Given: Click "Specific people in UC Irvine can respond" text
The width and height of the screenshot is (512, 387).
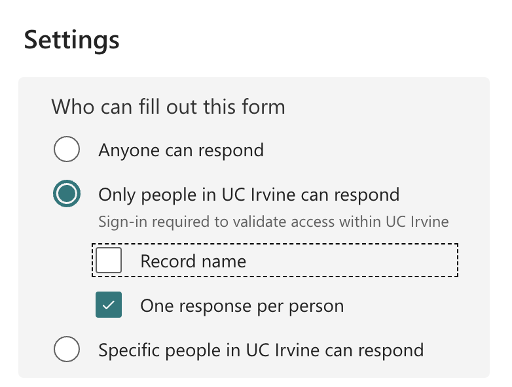Looking at the screenshot, I should coord(261,350).
